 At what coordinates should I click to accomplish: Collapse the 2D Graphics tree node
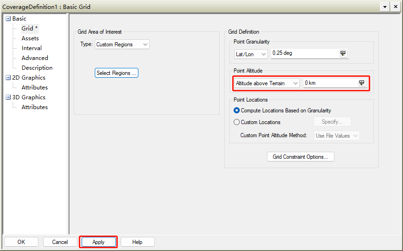coord(8,78)
